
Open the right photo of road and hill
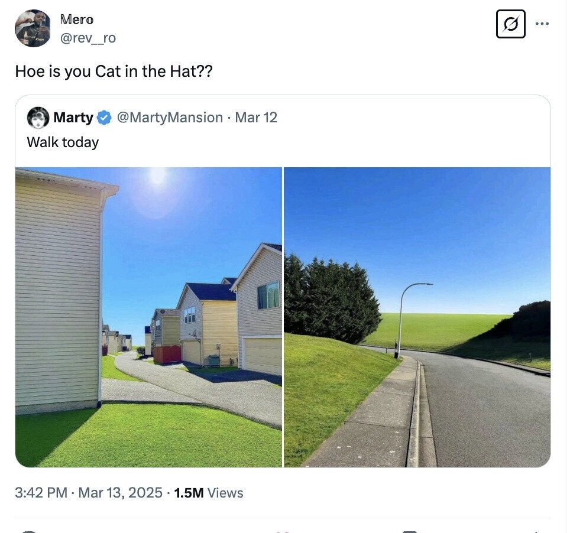pos(417,317)
